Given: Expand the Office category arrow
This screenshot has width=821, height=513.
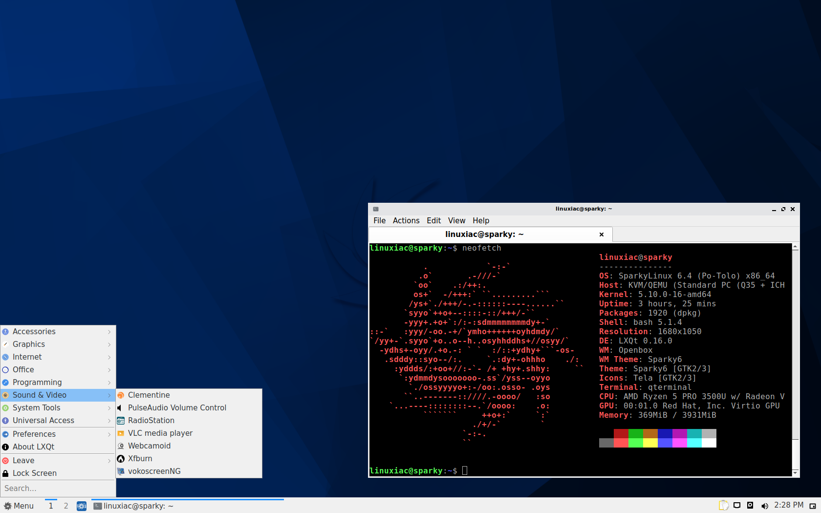Looking at the screenshot, I should 109,370.
